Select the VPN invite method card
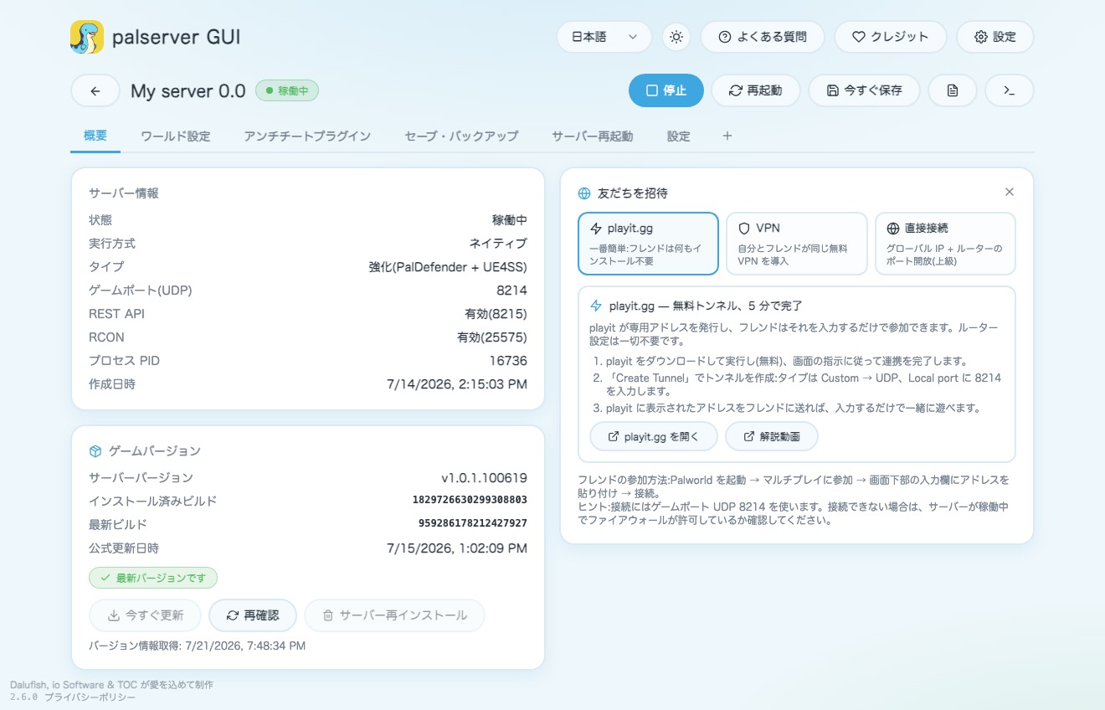Viewport: 1105px width, 710px height. point(797,244)
